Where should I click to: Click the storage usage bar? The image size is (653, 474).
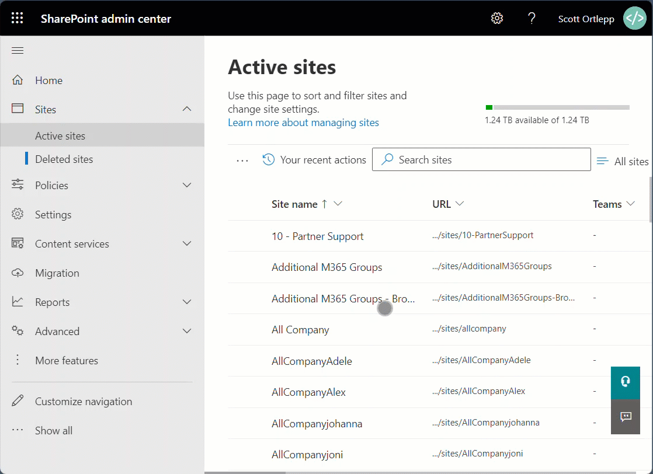pyautogui.click(x=558, y=107)
